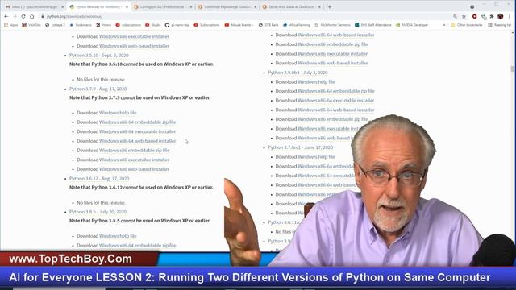Open the browser home page

point(32,16)
